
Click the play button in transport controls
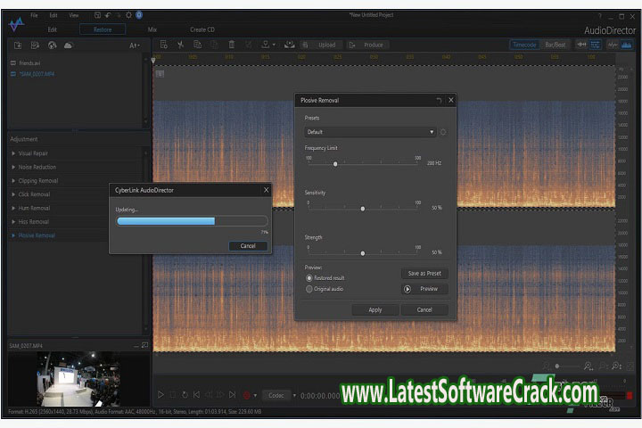tap(160, 395)
